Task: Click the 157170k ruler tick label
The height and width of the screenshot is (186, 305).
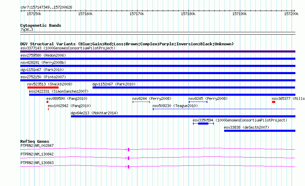Action: coord(137,14)
